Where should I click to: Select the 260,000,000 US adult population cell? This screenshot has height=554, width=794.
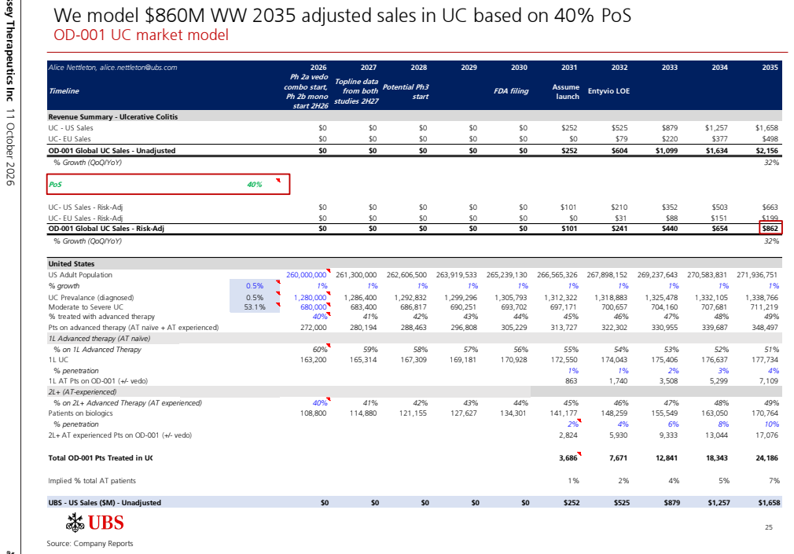[x=307, y=275]
